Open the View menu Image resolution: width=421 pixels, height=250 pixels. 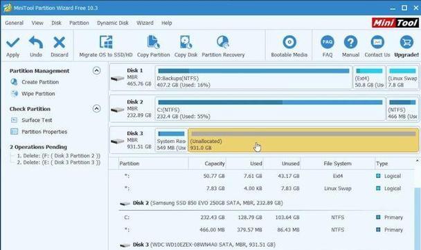point(37,23)
